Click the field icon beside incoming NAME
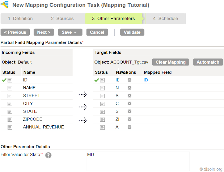224x172 pixels. 10,88
